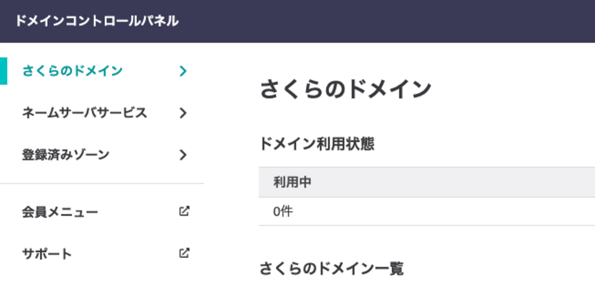Click the teal active indicator bar in sidebar
The width and height of the screenshot is (595, 286).
tap(4, 71)
